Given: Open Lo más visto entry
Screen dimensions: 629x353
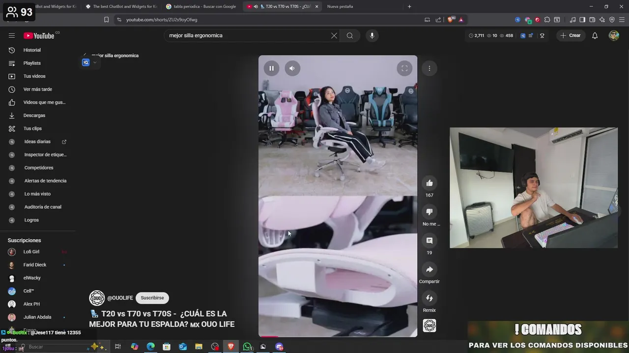Looking at the screenshot, I should 37,194.
